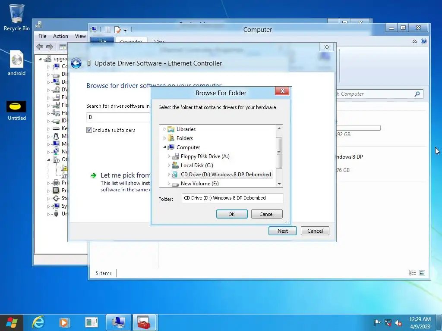
Task: Click scroll down arrow in folder tree
Action: tap(279, 184)
